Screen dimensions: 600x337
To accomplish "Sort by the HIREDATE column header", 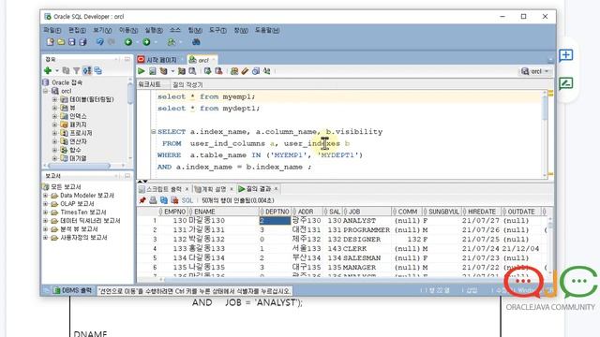I will click(x=481, y=212).
